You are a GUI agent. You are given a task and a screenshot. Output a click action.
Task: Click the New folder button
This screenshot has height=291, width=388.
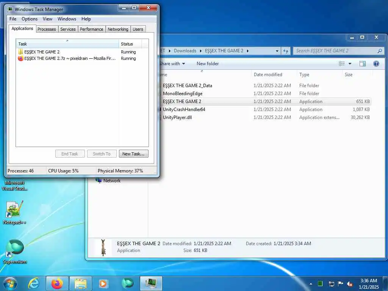point(208,64)
